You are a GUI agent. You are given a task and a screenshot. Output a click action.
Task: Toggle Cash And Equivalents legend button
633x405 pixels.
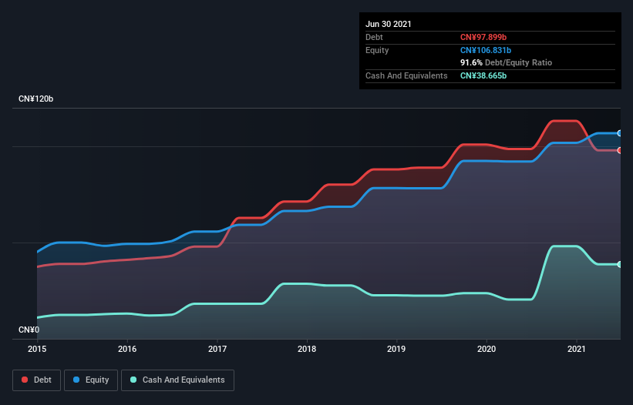[177, 380]
